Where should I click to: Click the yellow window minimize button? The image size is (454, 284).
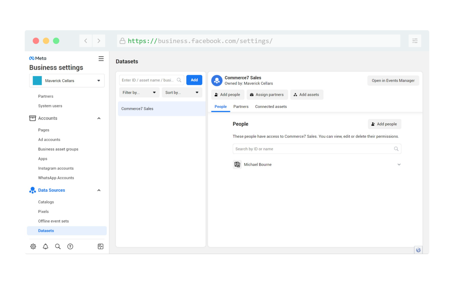[46, 41]
